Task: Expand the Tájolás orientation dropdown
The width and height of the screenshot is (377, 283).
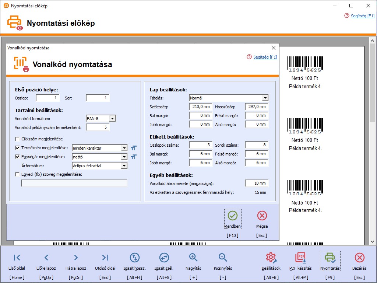Action: (265, 98)
